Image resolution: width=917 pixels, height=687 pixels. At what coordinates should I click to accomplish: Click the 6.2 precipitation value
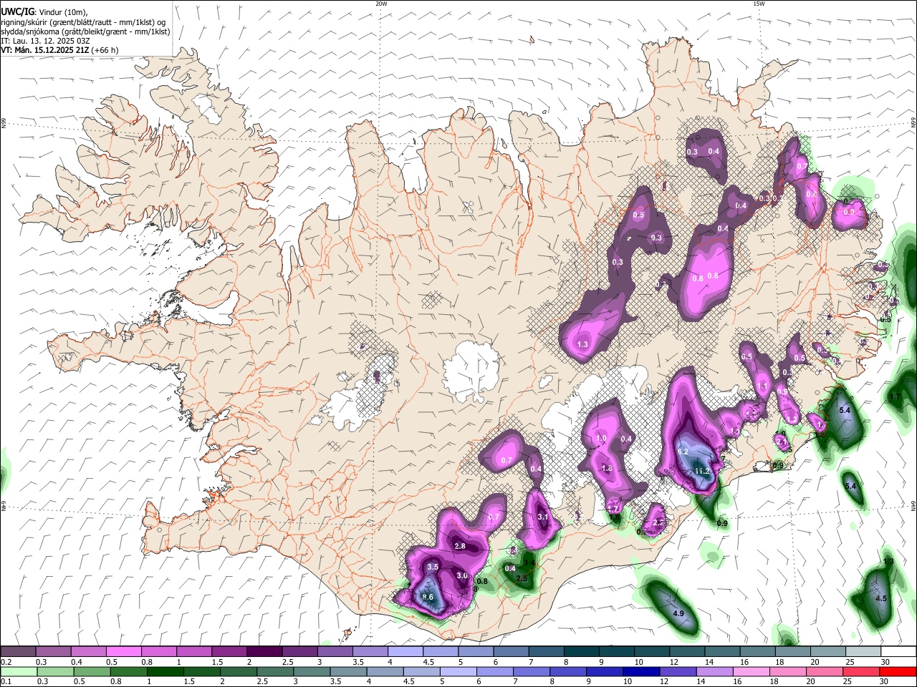click(683, 452)
